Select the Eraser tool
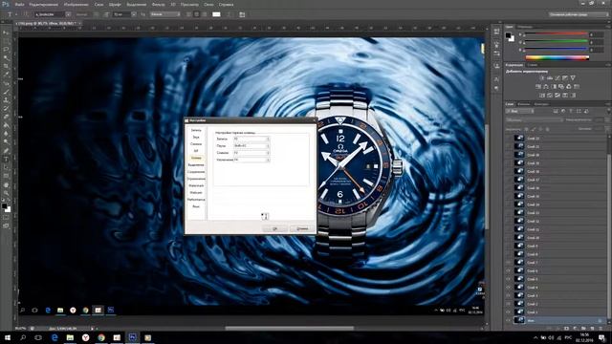The height and width of the screenshot is (344, 612). pos(6,117)
